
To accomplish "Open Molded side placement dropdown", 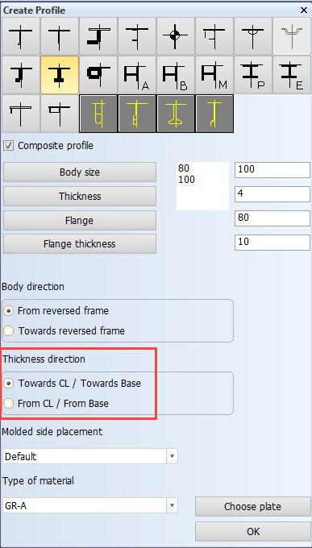I will [90, 456].
